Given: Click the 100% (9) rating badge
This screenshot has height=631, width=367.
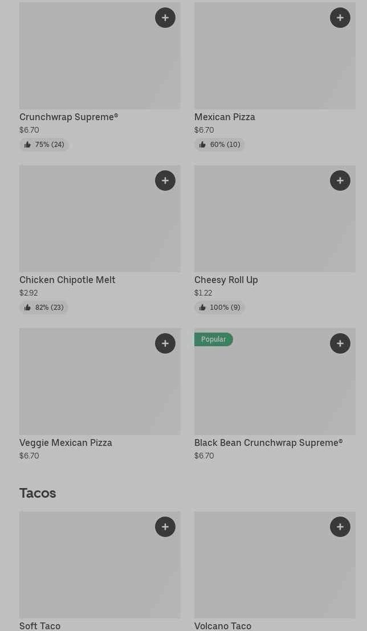Looking at the screenshot, I should pos(219,308).
